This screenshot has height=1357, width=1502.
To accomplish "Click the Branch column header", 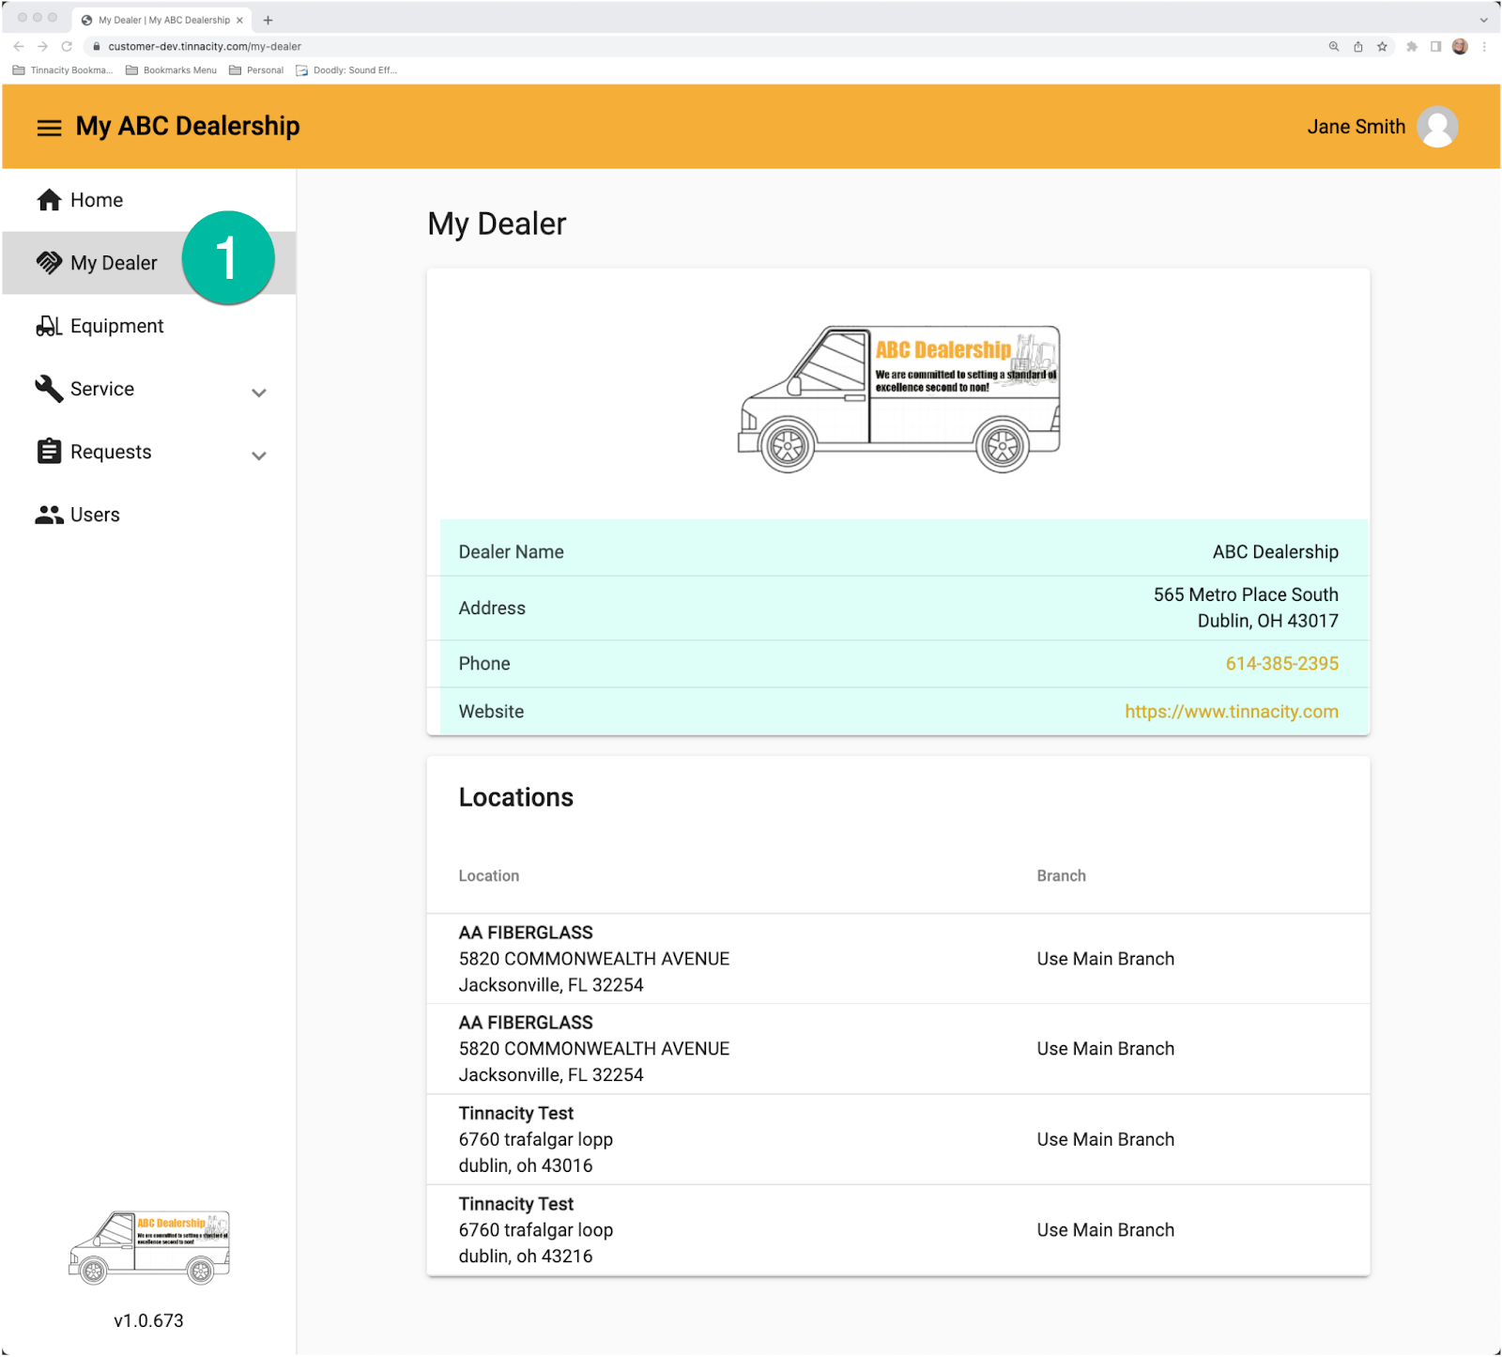I will 1061,876.
